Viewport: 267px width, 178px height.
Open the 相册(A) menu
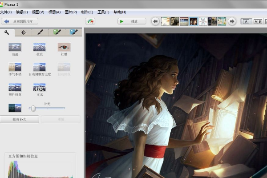[x=54, y=12]
